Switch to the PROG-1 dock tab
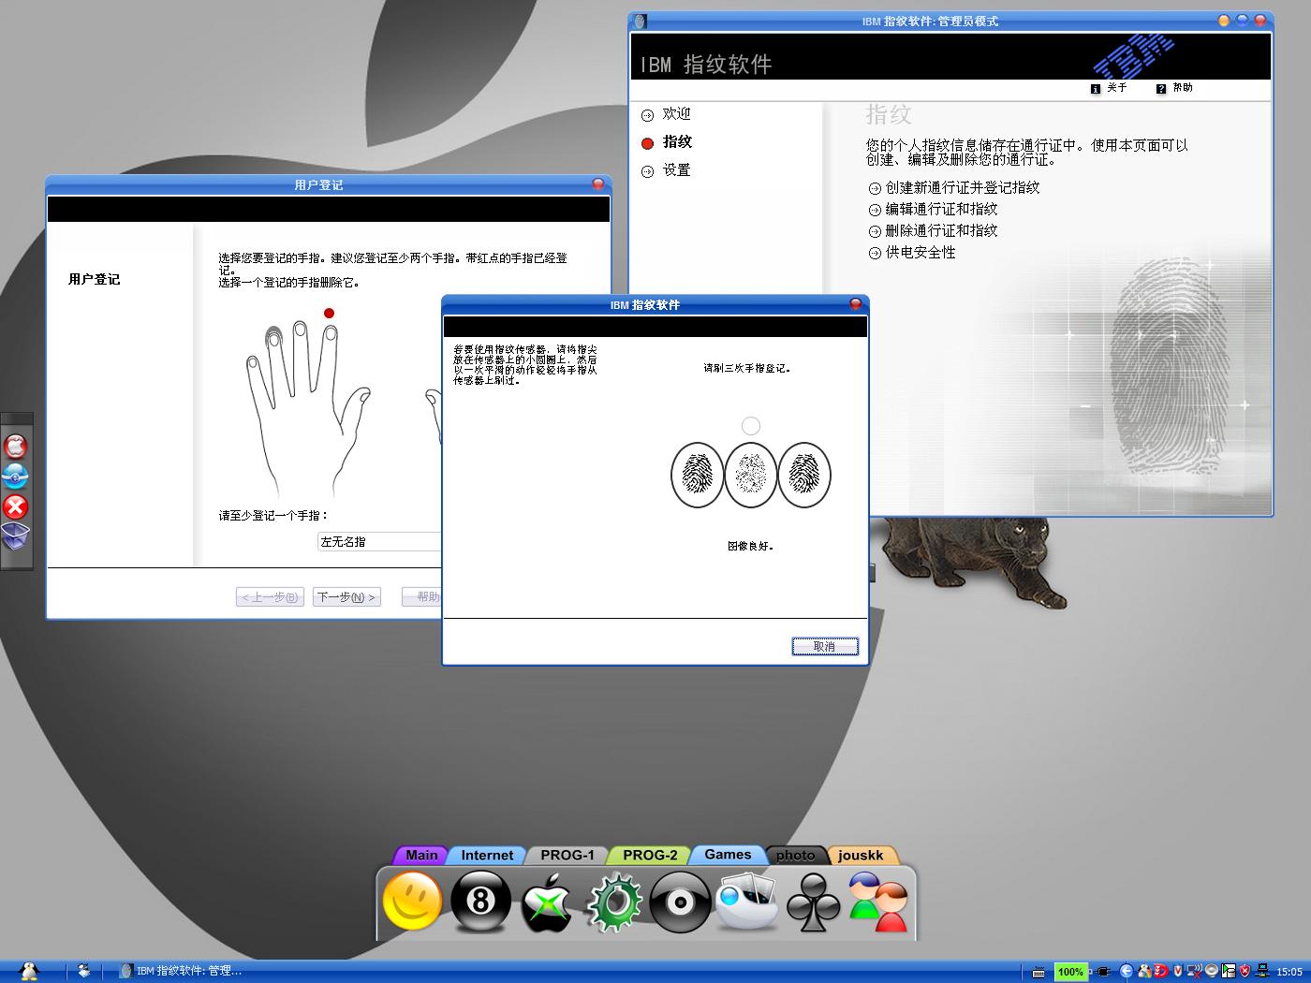The height and width of the screenshot is (983, 1311). tap(567, 855)
